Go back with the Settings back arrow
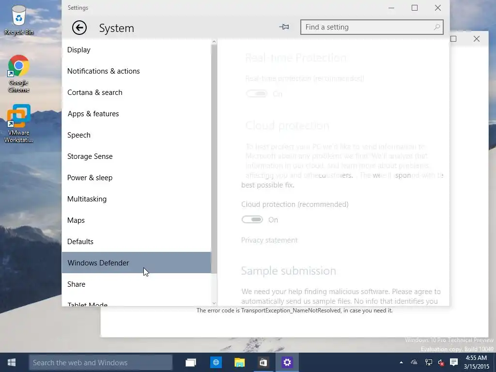The image size is (496, 372). (79, 28)
